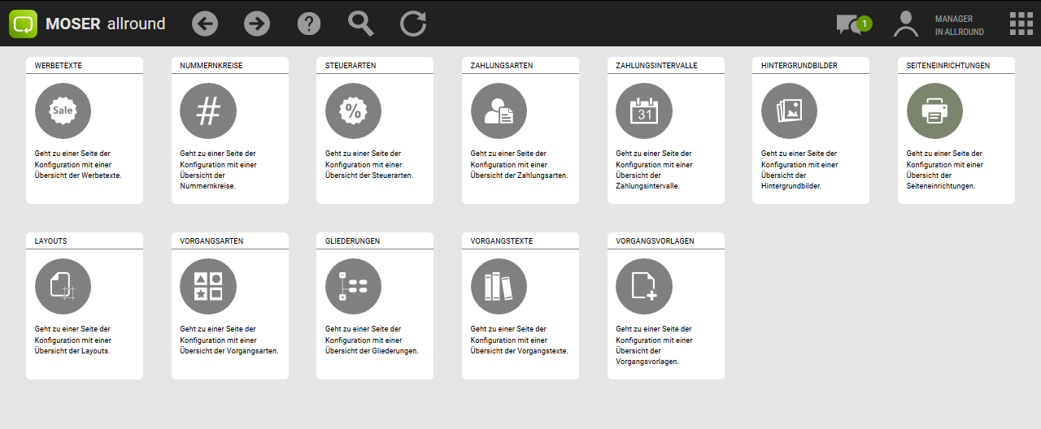Click the magnifier search icon

[x=360, y=24]
